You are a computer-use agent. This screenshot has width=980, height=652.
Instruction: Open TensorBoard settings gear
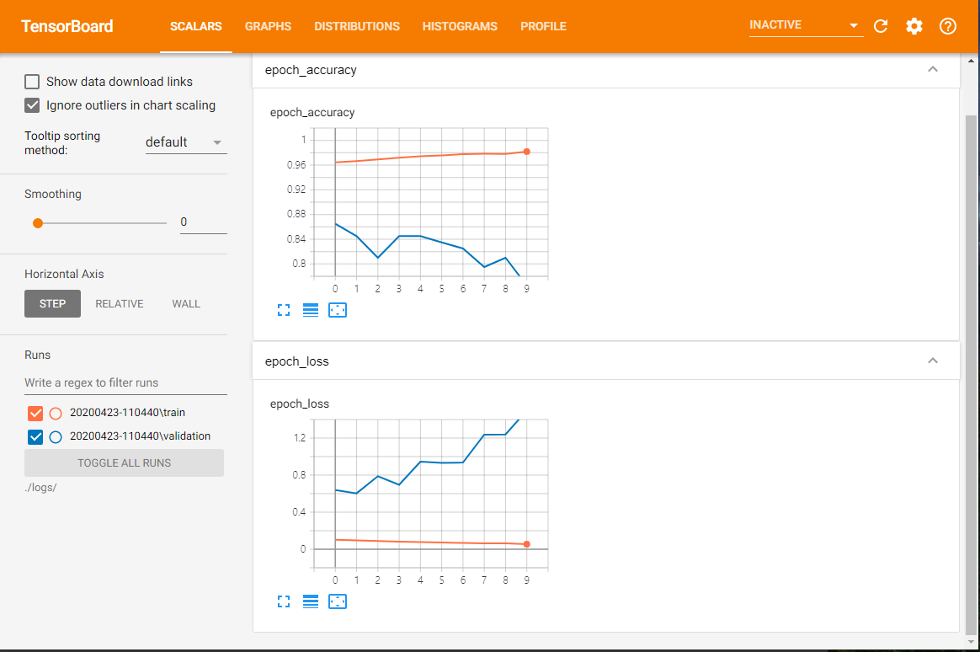[913, 26]
